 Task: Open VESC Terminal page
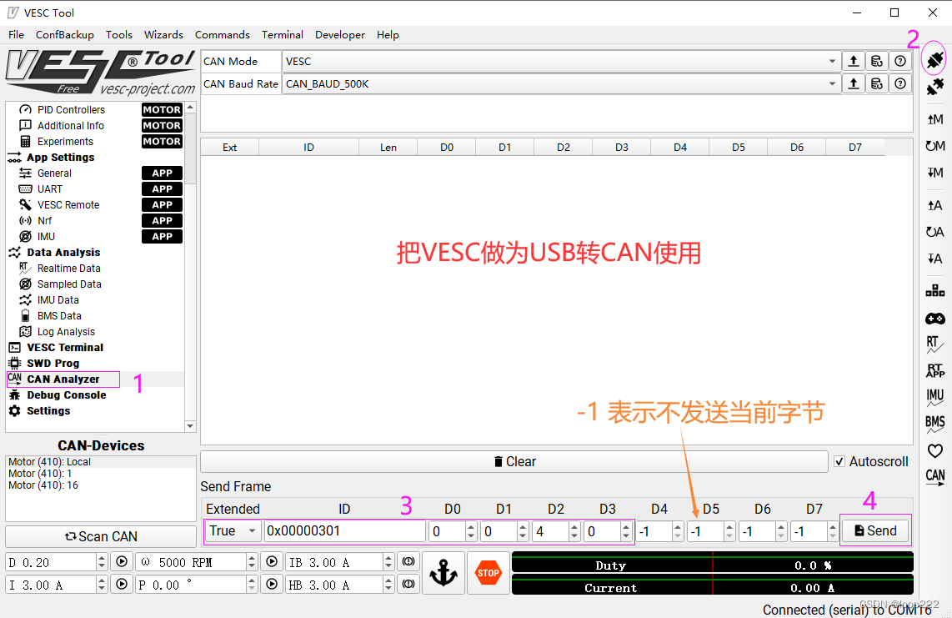pyautogui.click(x=65, y=348)
